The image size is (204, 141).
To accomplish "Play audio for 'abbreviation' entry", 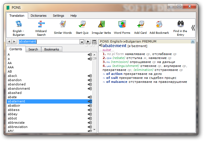I will coord(89,127).
